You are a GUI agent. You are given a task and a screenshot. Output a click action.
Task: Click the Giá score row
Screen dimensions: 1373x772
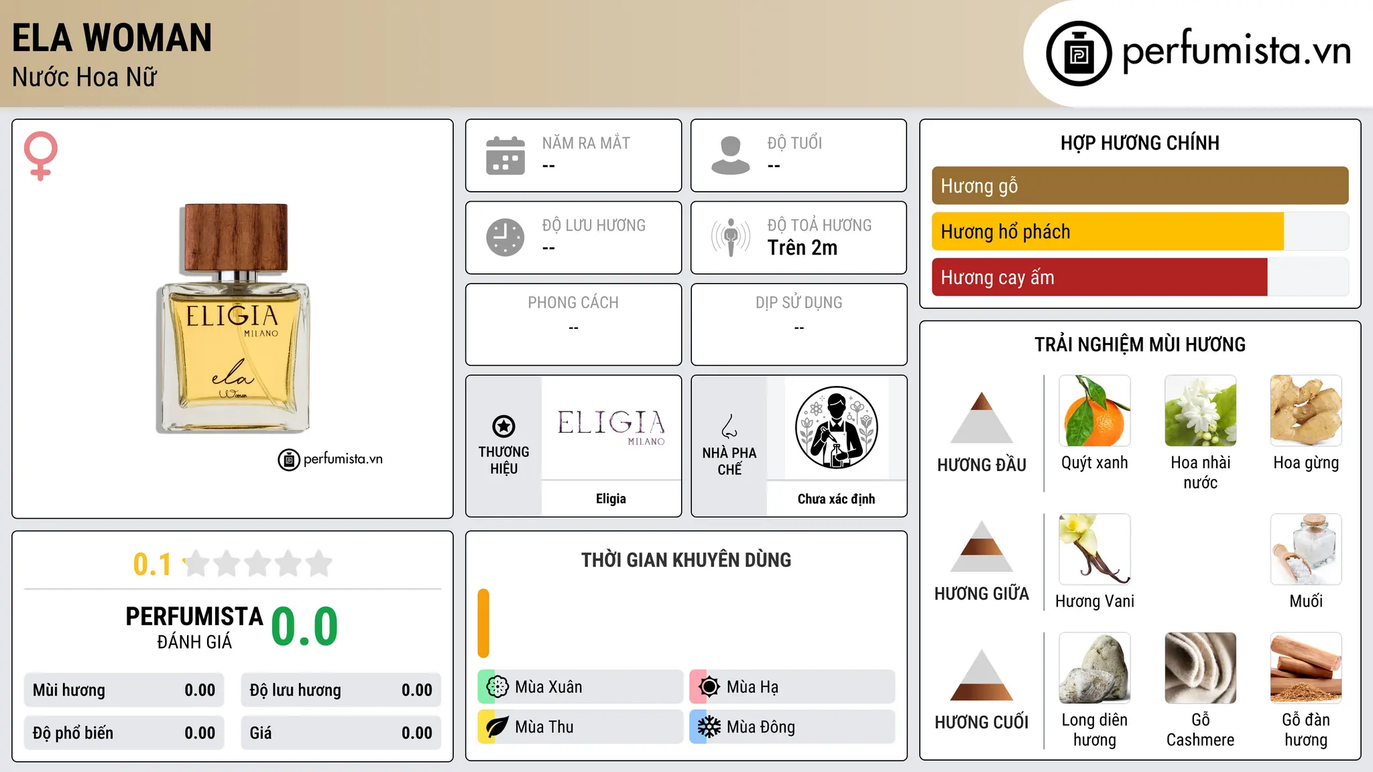[x=341, y=733]
